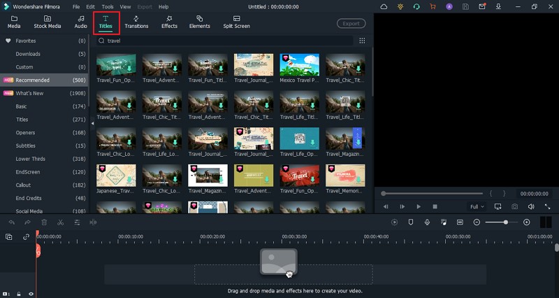Open the audio mixer icon
The height and width of the screenshot is (298, 559).
(444, 222)
